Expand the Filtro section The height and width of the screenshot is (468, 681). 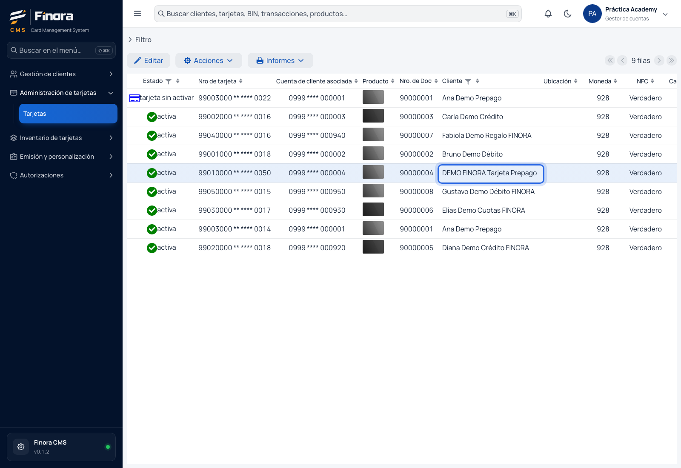[140, 40]
